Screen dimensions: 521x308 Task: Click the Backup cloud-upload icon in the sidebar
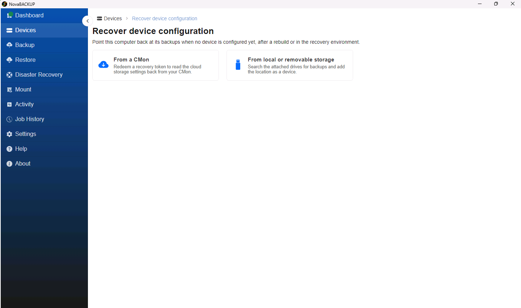point(9,45)
